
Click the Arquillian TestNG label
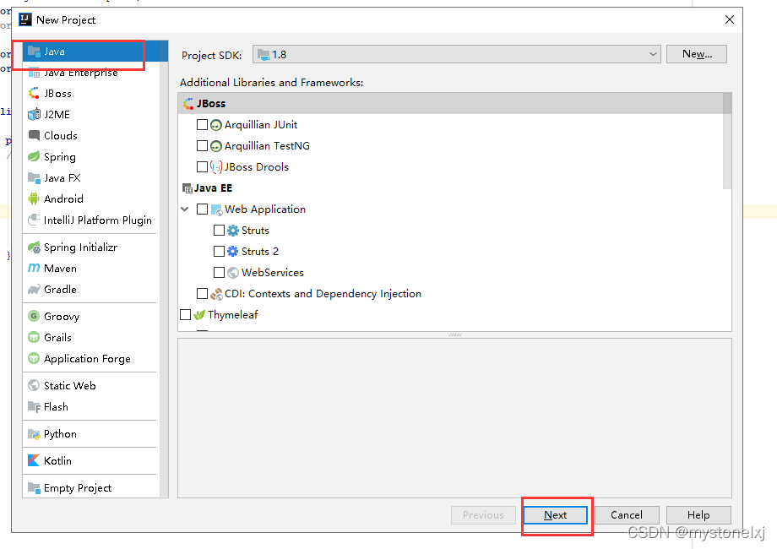pyautogui.click(x=267, y=145)
